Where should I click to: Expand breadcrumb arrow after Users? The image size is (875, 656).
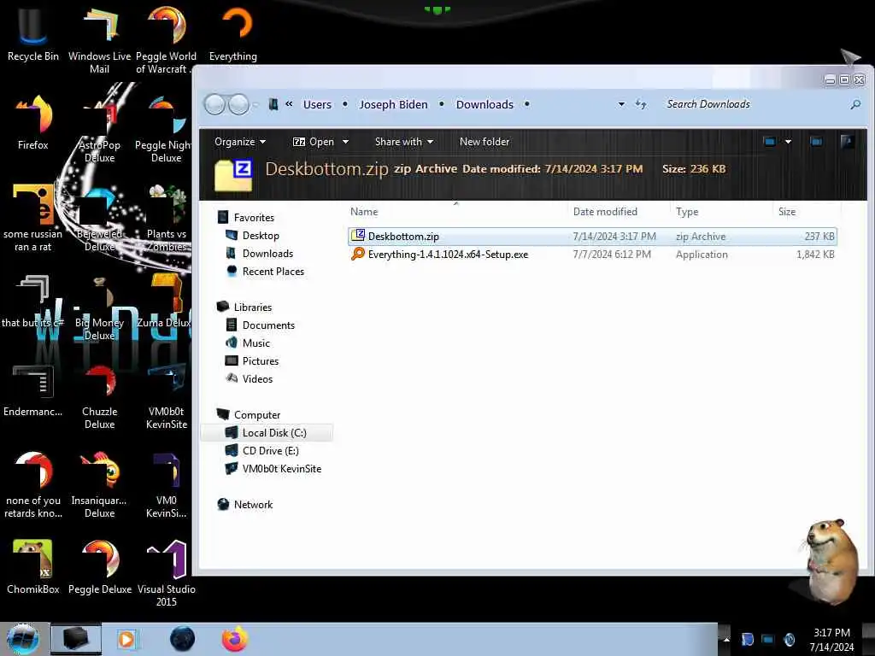345,104
